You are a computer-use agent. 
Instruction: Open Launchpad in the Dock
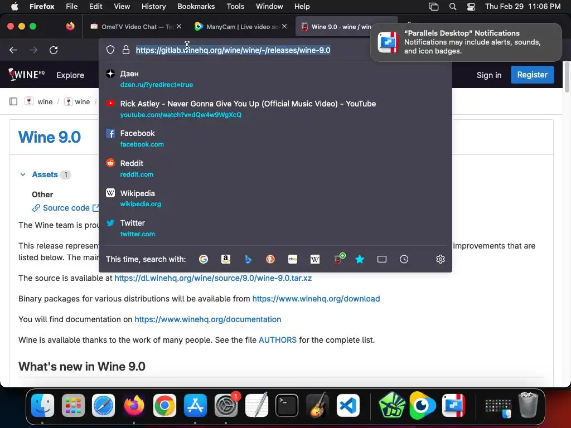(73, 405)
